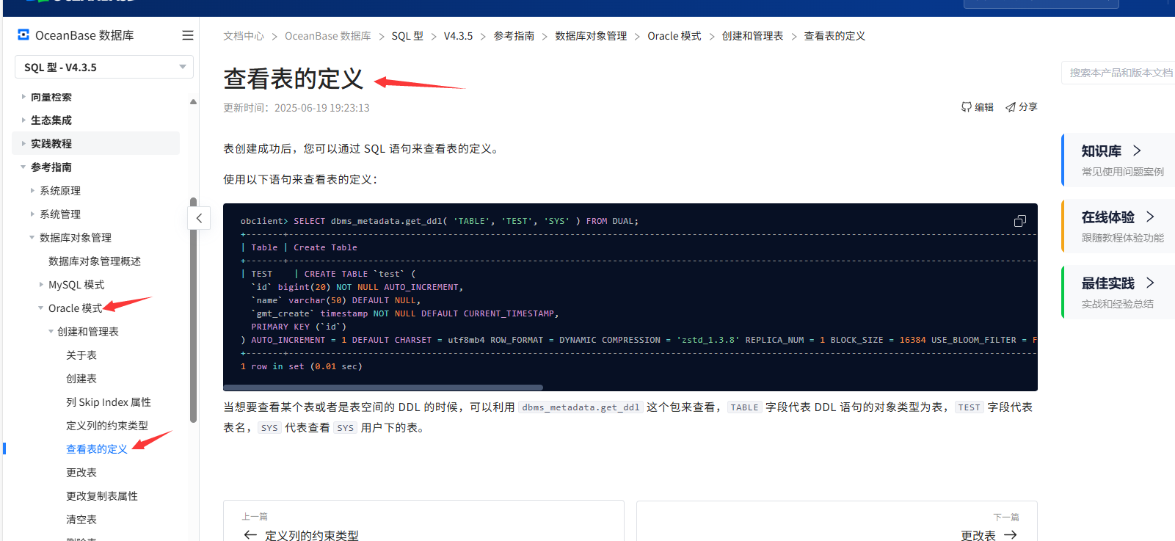Click SQL 型 breadcrumb link
1175x541 pixels.
(x=407, y=36)
